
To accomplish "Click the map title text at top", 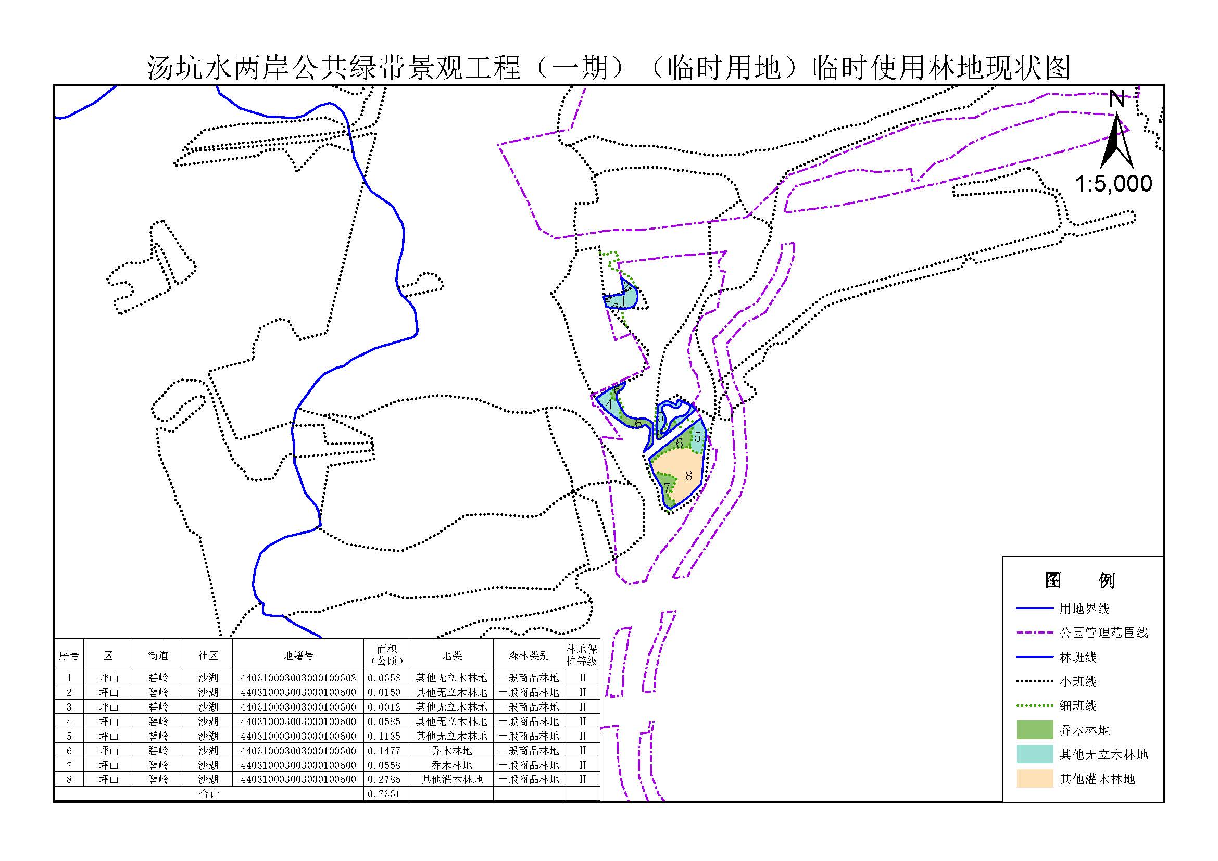I will [x=608, y=68].
